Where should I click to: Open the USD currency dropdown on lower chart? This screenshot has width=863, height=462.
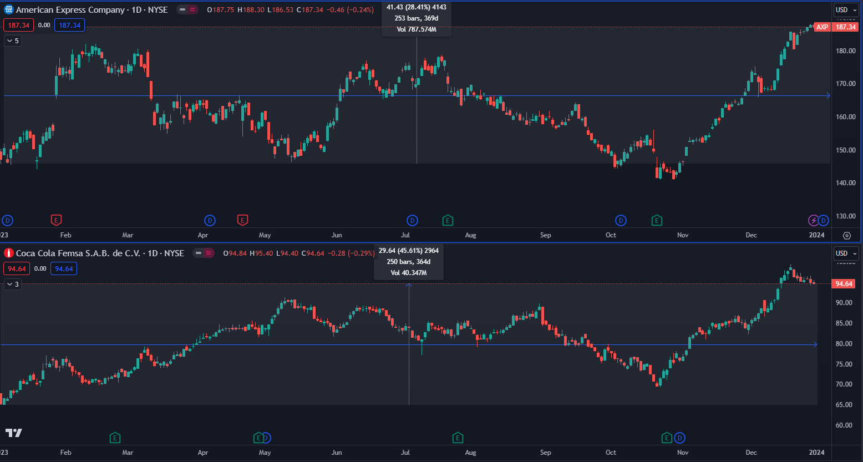point(845,253)
